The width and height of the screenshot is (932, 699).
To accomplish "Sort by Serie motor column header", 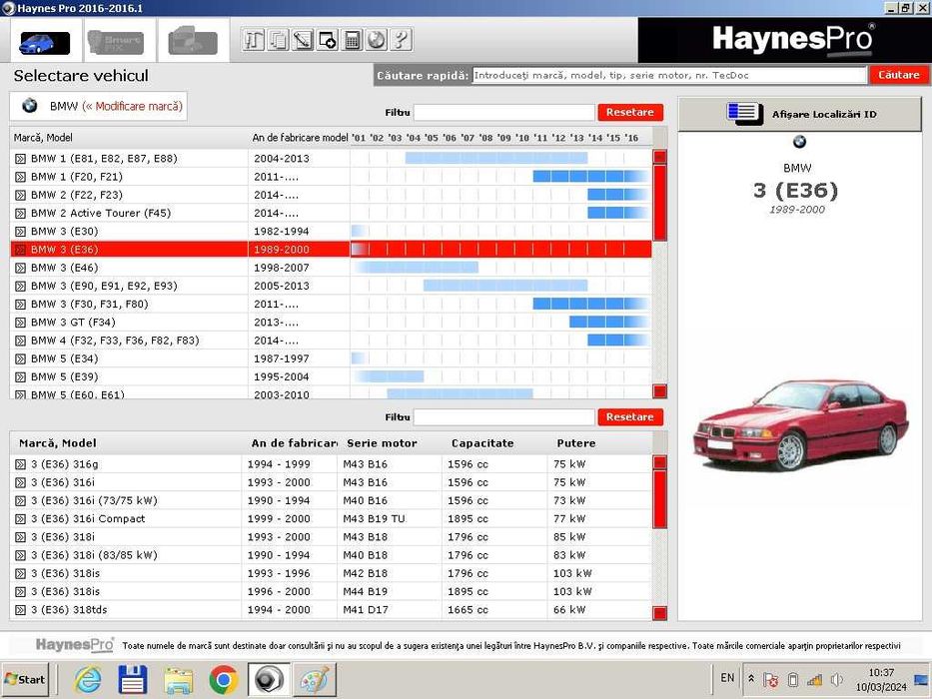I will [x=382, y=443].
